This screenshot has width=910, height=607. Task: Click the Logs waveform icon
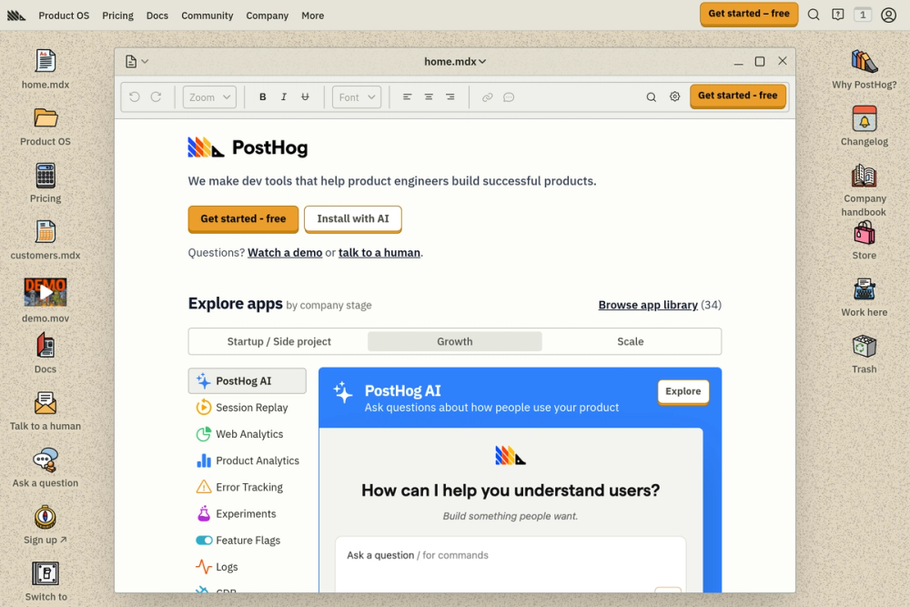click(202, 566)
